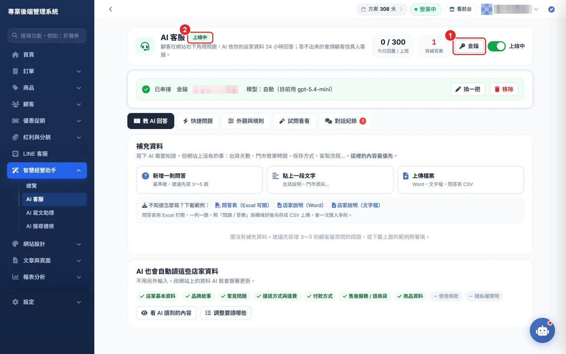Image resolution: width=566 pixels, height=354 pixels.
Task: Click 換一把 to replace the key
Action: click(x=468, y=89)
